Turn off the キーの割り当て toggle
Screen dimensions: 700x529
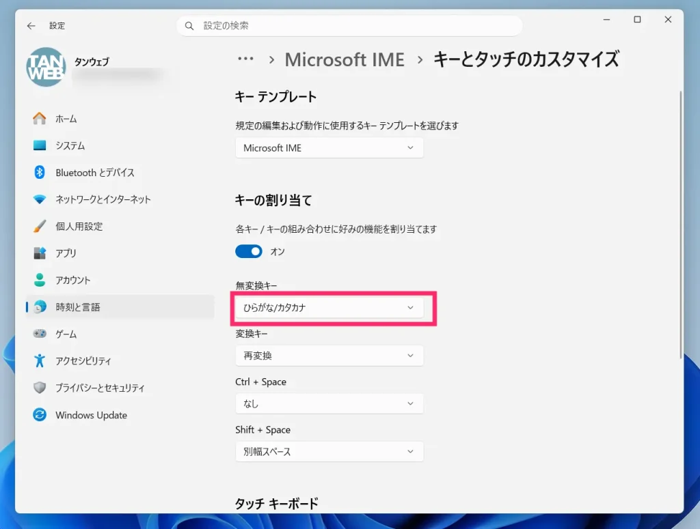click(x=249, y=251)
